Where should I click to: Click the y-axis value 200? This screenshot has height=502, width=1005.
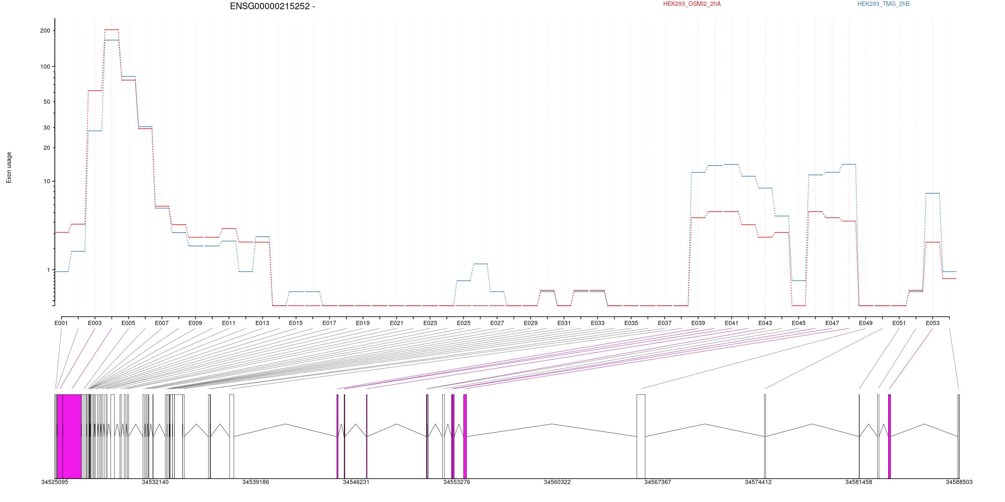pyautogui.click(x=45, y=31)
